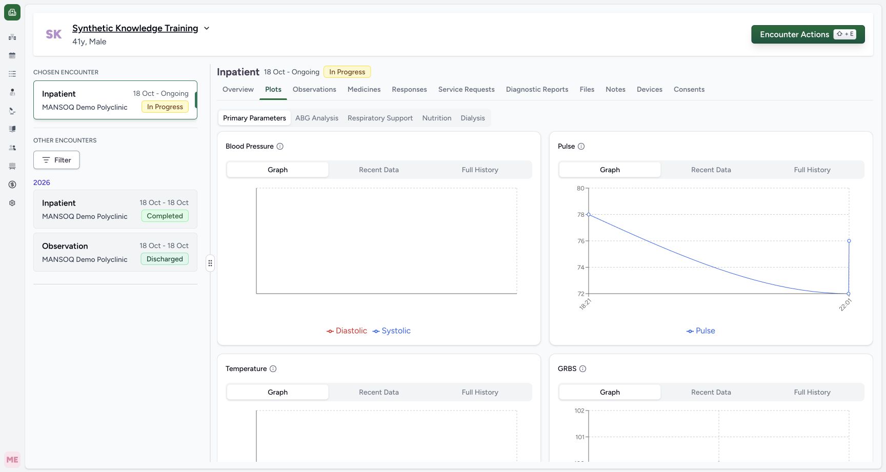
Task: Open the beds/bench sidebar icon
Action: (x=12, y=166)
